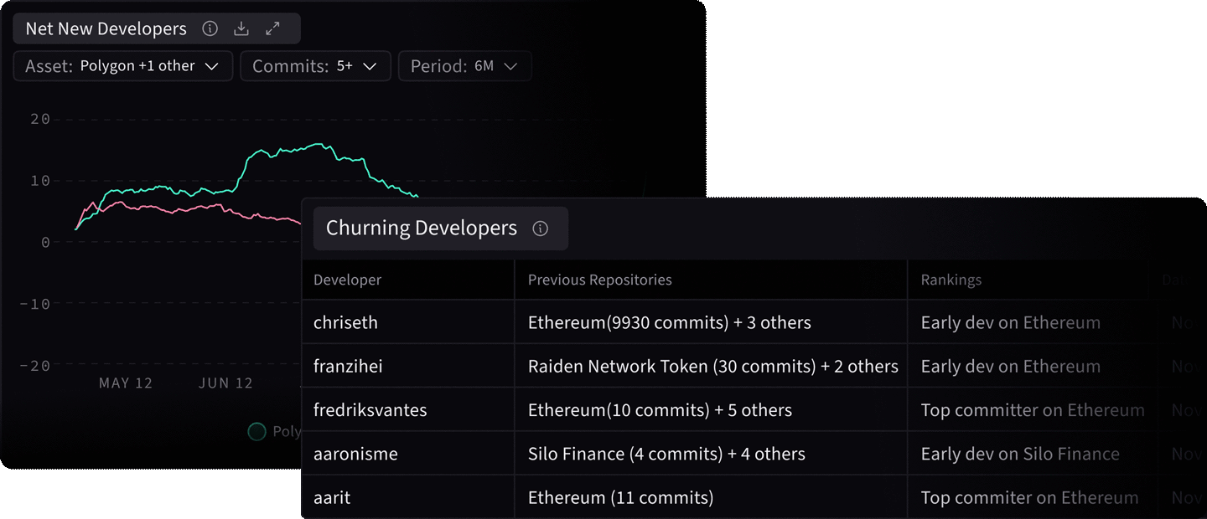Open the info tooltip for Net New Developers

(210, 28)
